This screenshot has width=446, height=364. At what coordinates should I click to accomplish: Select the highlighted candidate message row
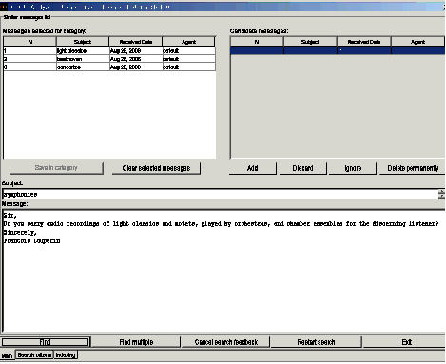pos(338,50)
